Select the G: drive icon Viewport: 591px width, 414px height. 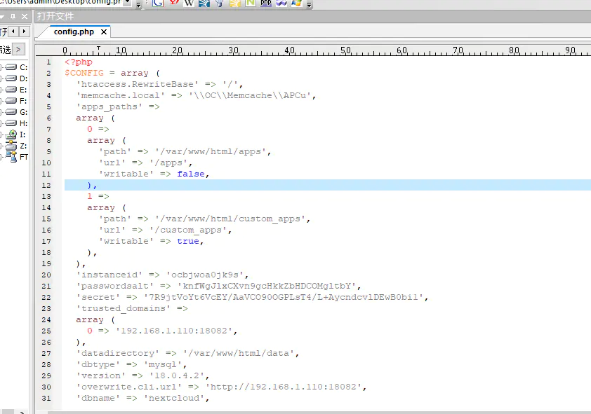pos(11,112)
